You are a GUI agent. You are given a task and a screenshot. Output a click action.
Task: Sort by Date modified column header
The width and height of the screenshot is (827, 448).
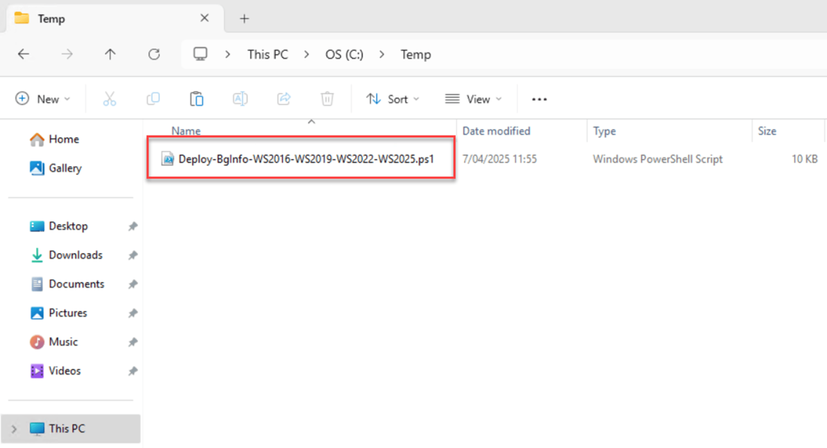(496, 131)
